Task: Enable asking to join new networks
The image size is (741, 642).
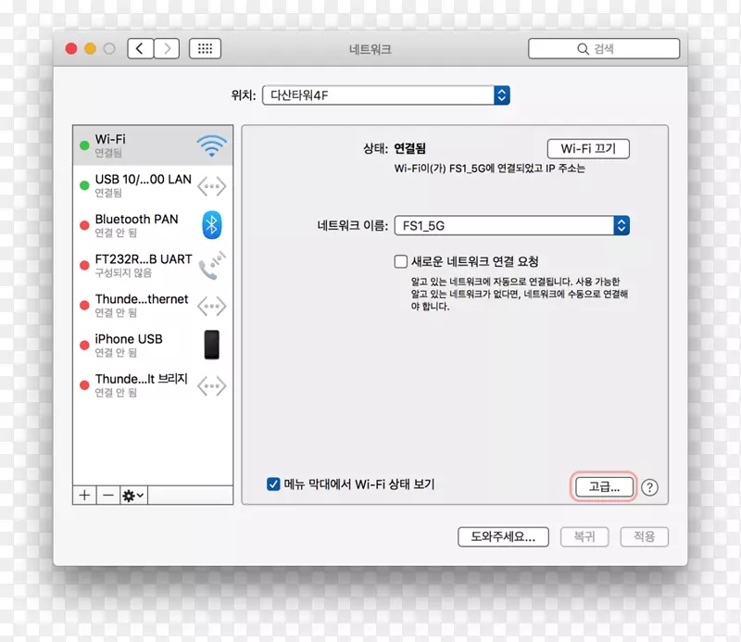Action: click(399, 260)
